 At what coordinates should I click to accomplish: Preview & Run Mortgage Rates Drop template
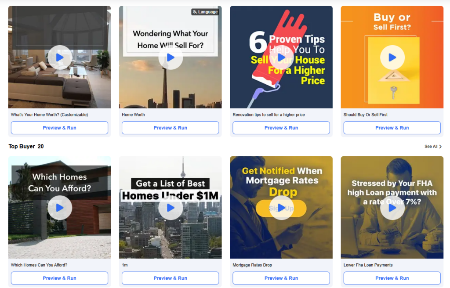pyautogui.click(x=281, y=278)
